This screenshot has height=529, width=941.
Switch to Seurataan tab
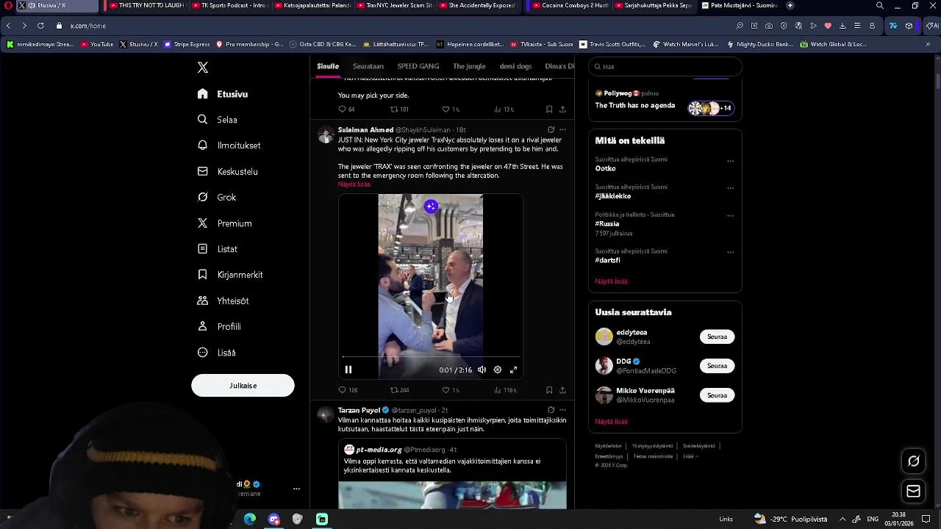pos(368,66)
